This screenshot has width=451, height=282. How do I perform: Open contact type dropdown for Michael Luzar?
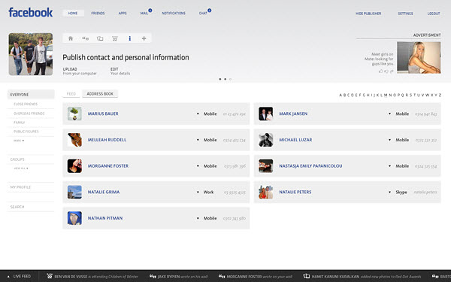tap(389, 140)
